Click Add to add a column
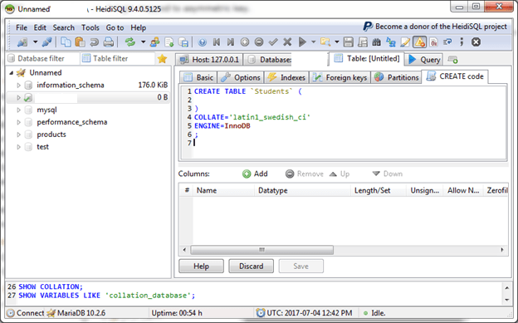The image size is (518, 323). pyautogui.click(x=255, y=174)
